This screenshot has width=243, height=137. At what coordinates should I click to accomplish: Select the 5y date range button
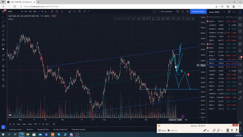click(43, 124)
